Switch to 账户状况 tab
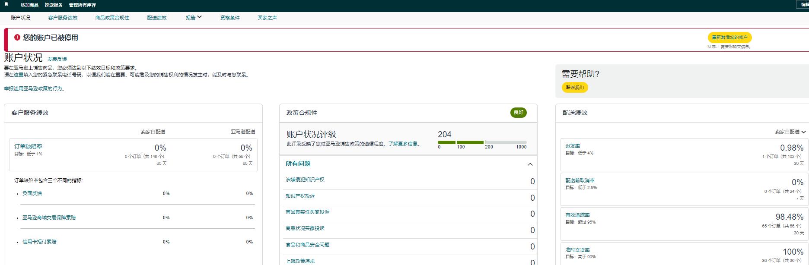The height and width of the screenshot is (265, 809). coord(21,18)
